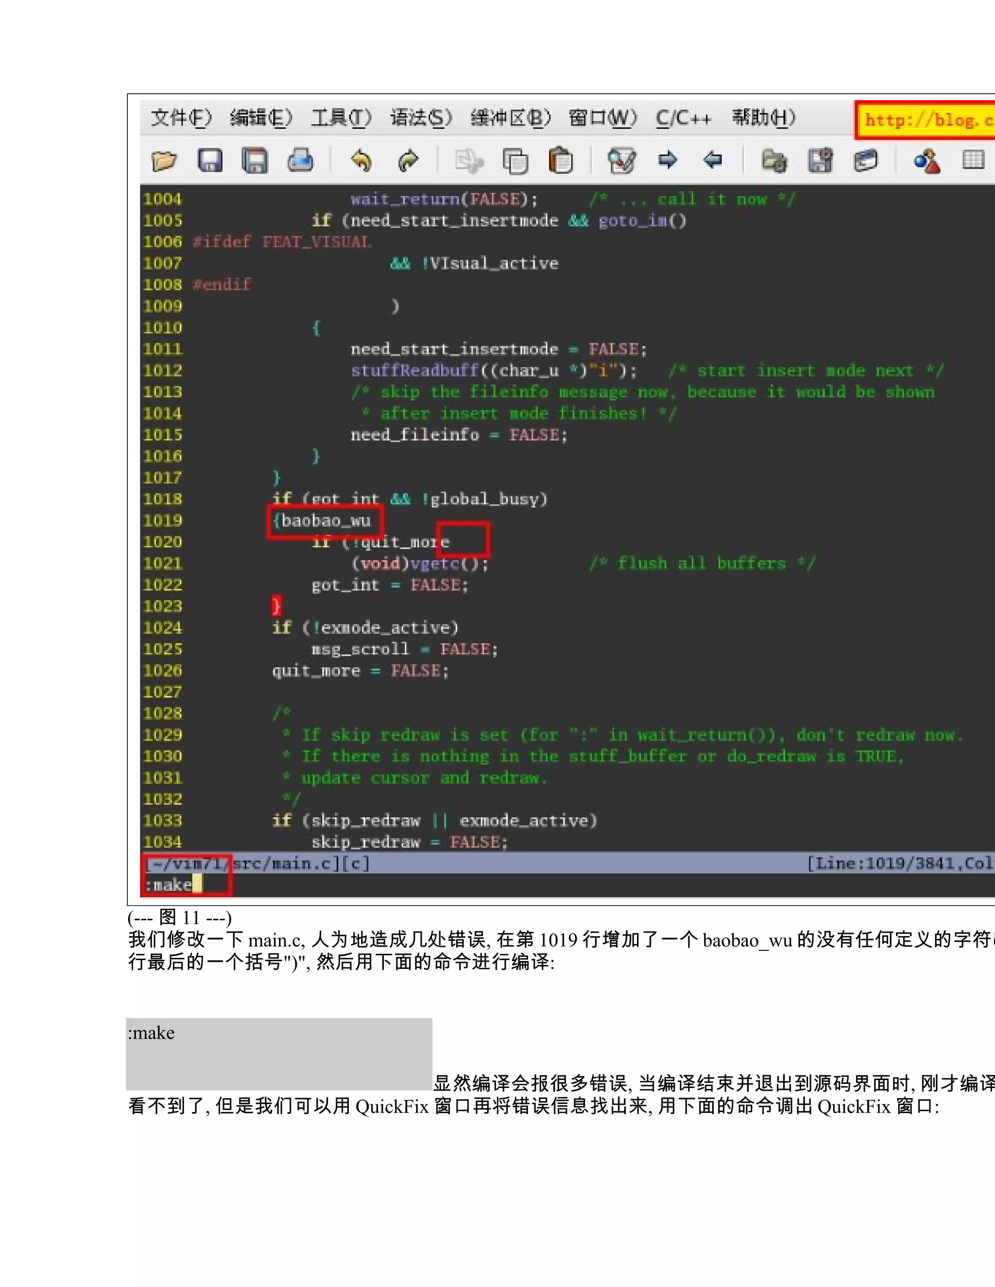This screenshot has height=1287, width=995.
Task: Open the 帮助(H) menu
Action: click(x=764, y=118)
